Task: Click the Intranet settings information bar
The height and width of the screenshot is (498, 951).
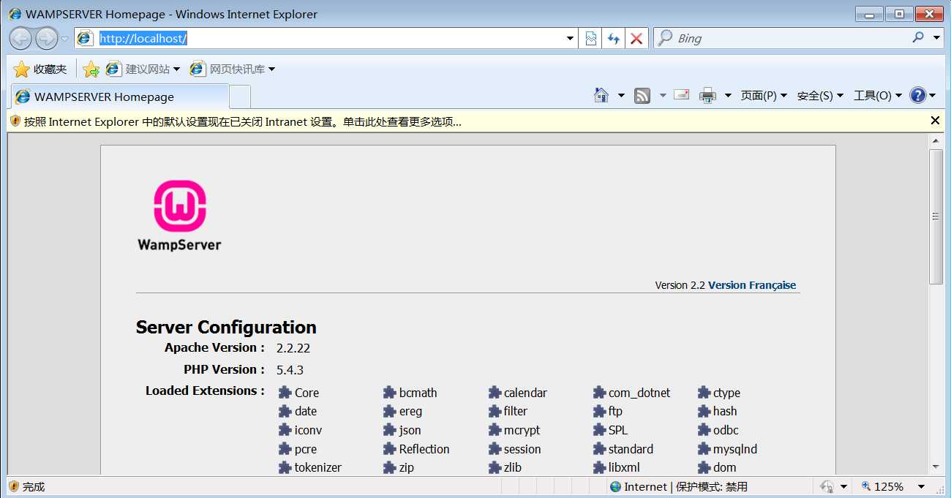Action: (x=468, y=121)
